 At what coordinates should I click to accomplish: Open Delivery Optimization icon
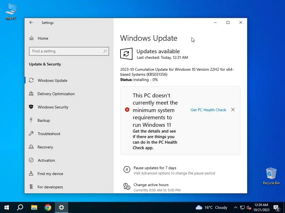31,94
